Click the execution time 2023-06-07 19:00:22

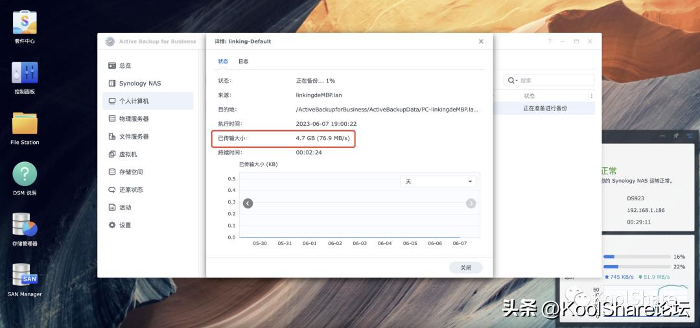click(x=326, y=124)
